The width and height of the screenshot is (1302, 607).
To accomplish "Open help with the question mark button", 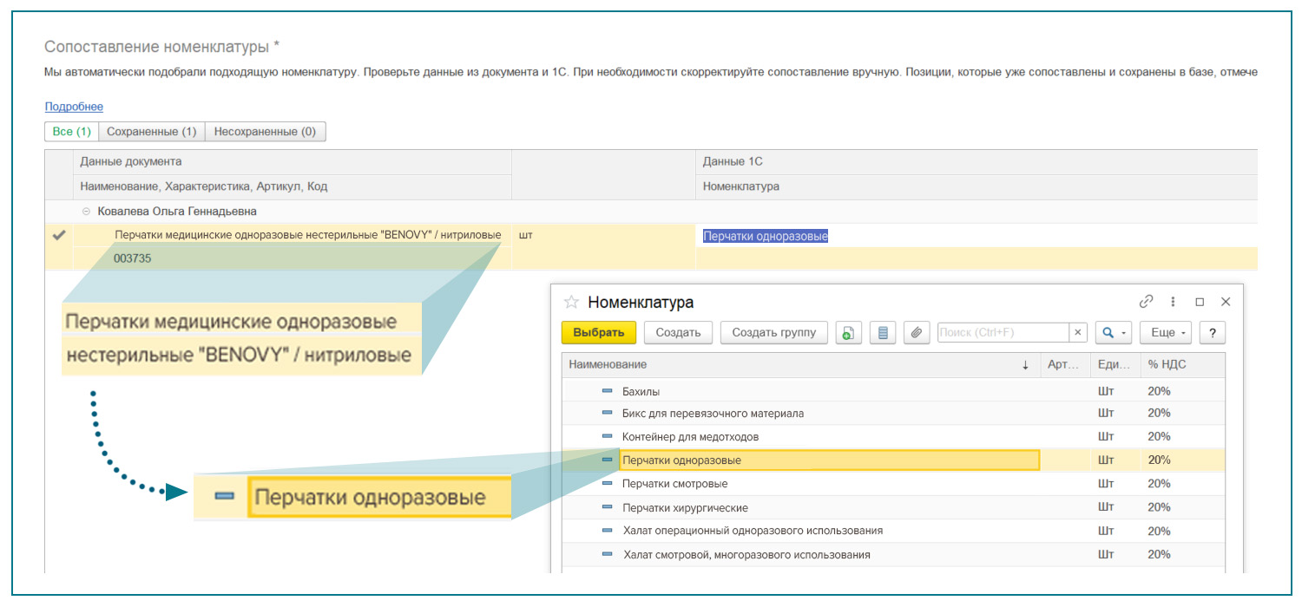I will (1212, 333).
